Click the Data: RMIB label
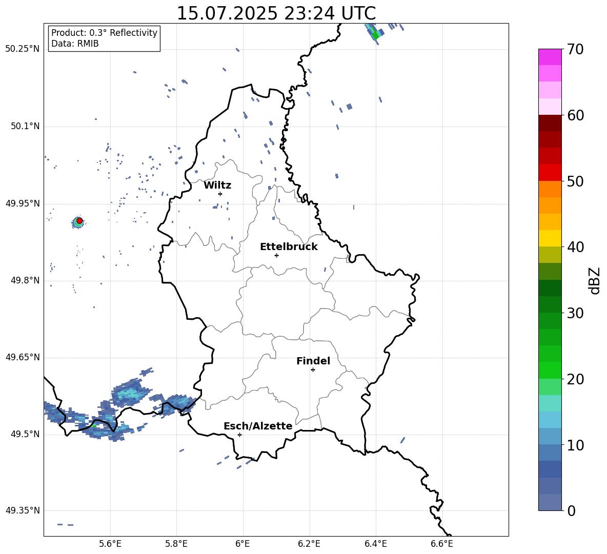607x554 pixels. pyautogui.click(x=75, y=44)
